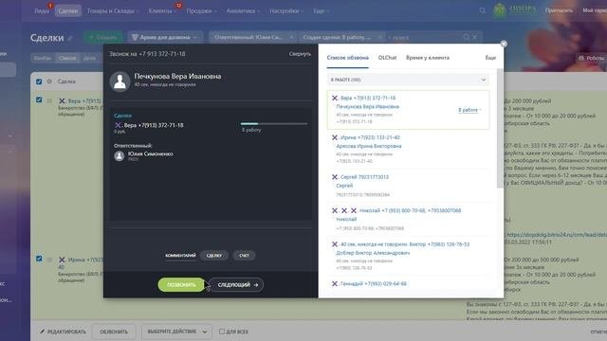
Task: Switch to Список обзвона tab
Action: pos(348,58)
